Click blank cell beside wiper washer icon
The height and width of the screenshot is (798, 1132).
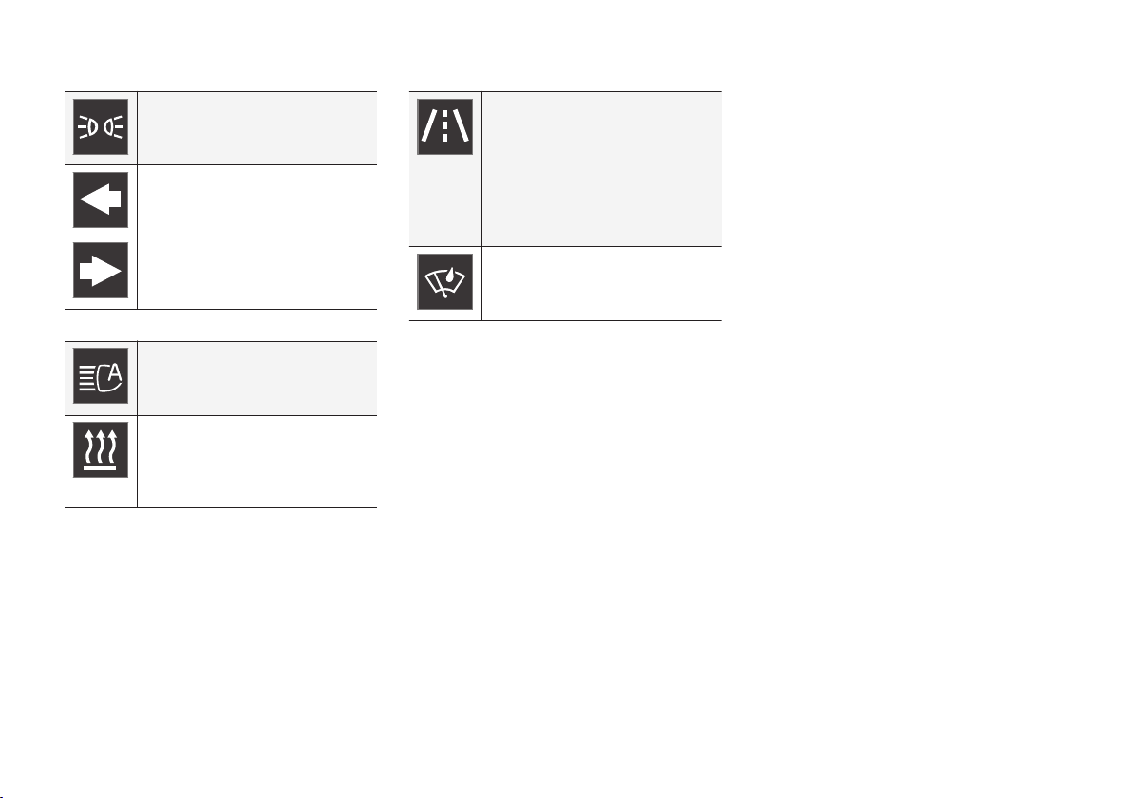[x=601, y=284]
